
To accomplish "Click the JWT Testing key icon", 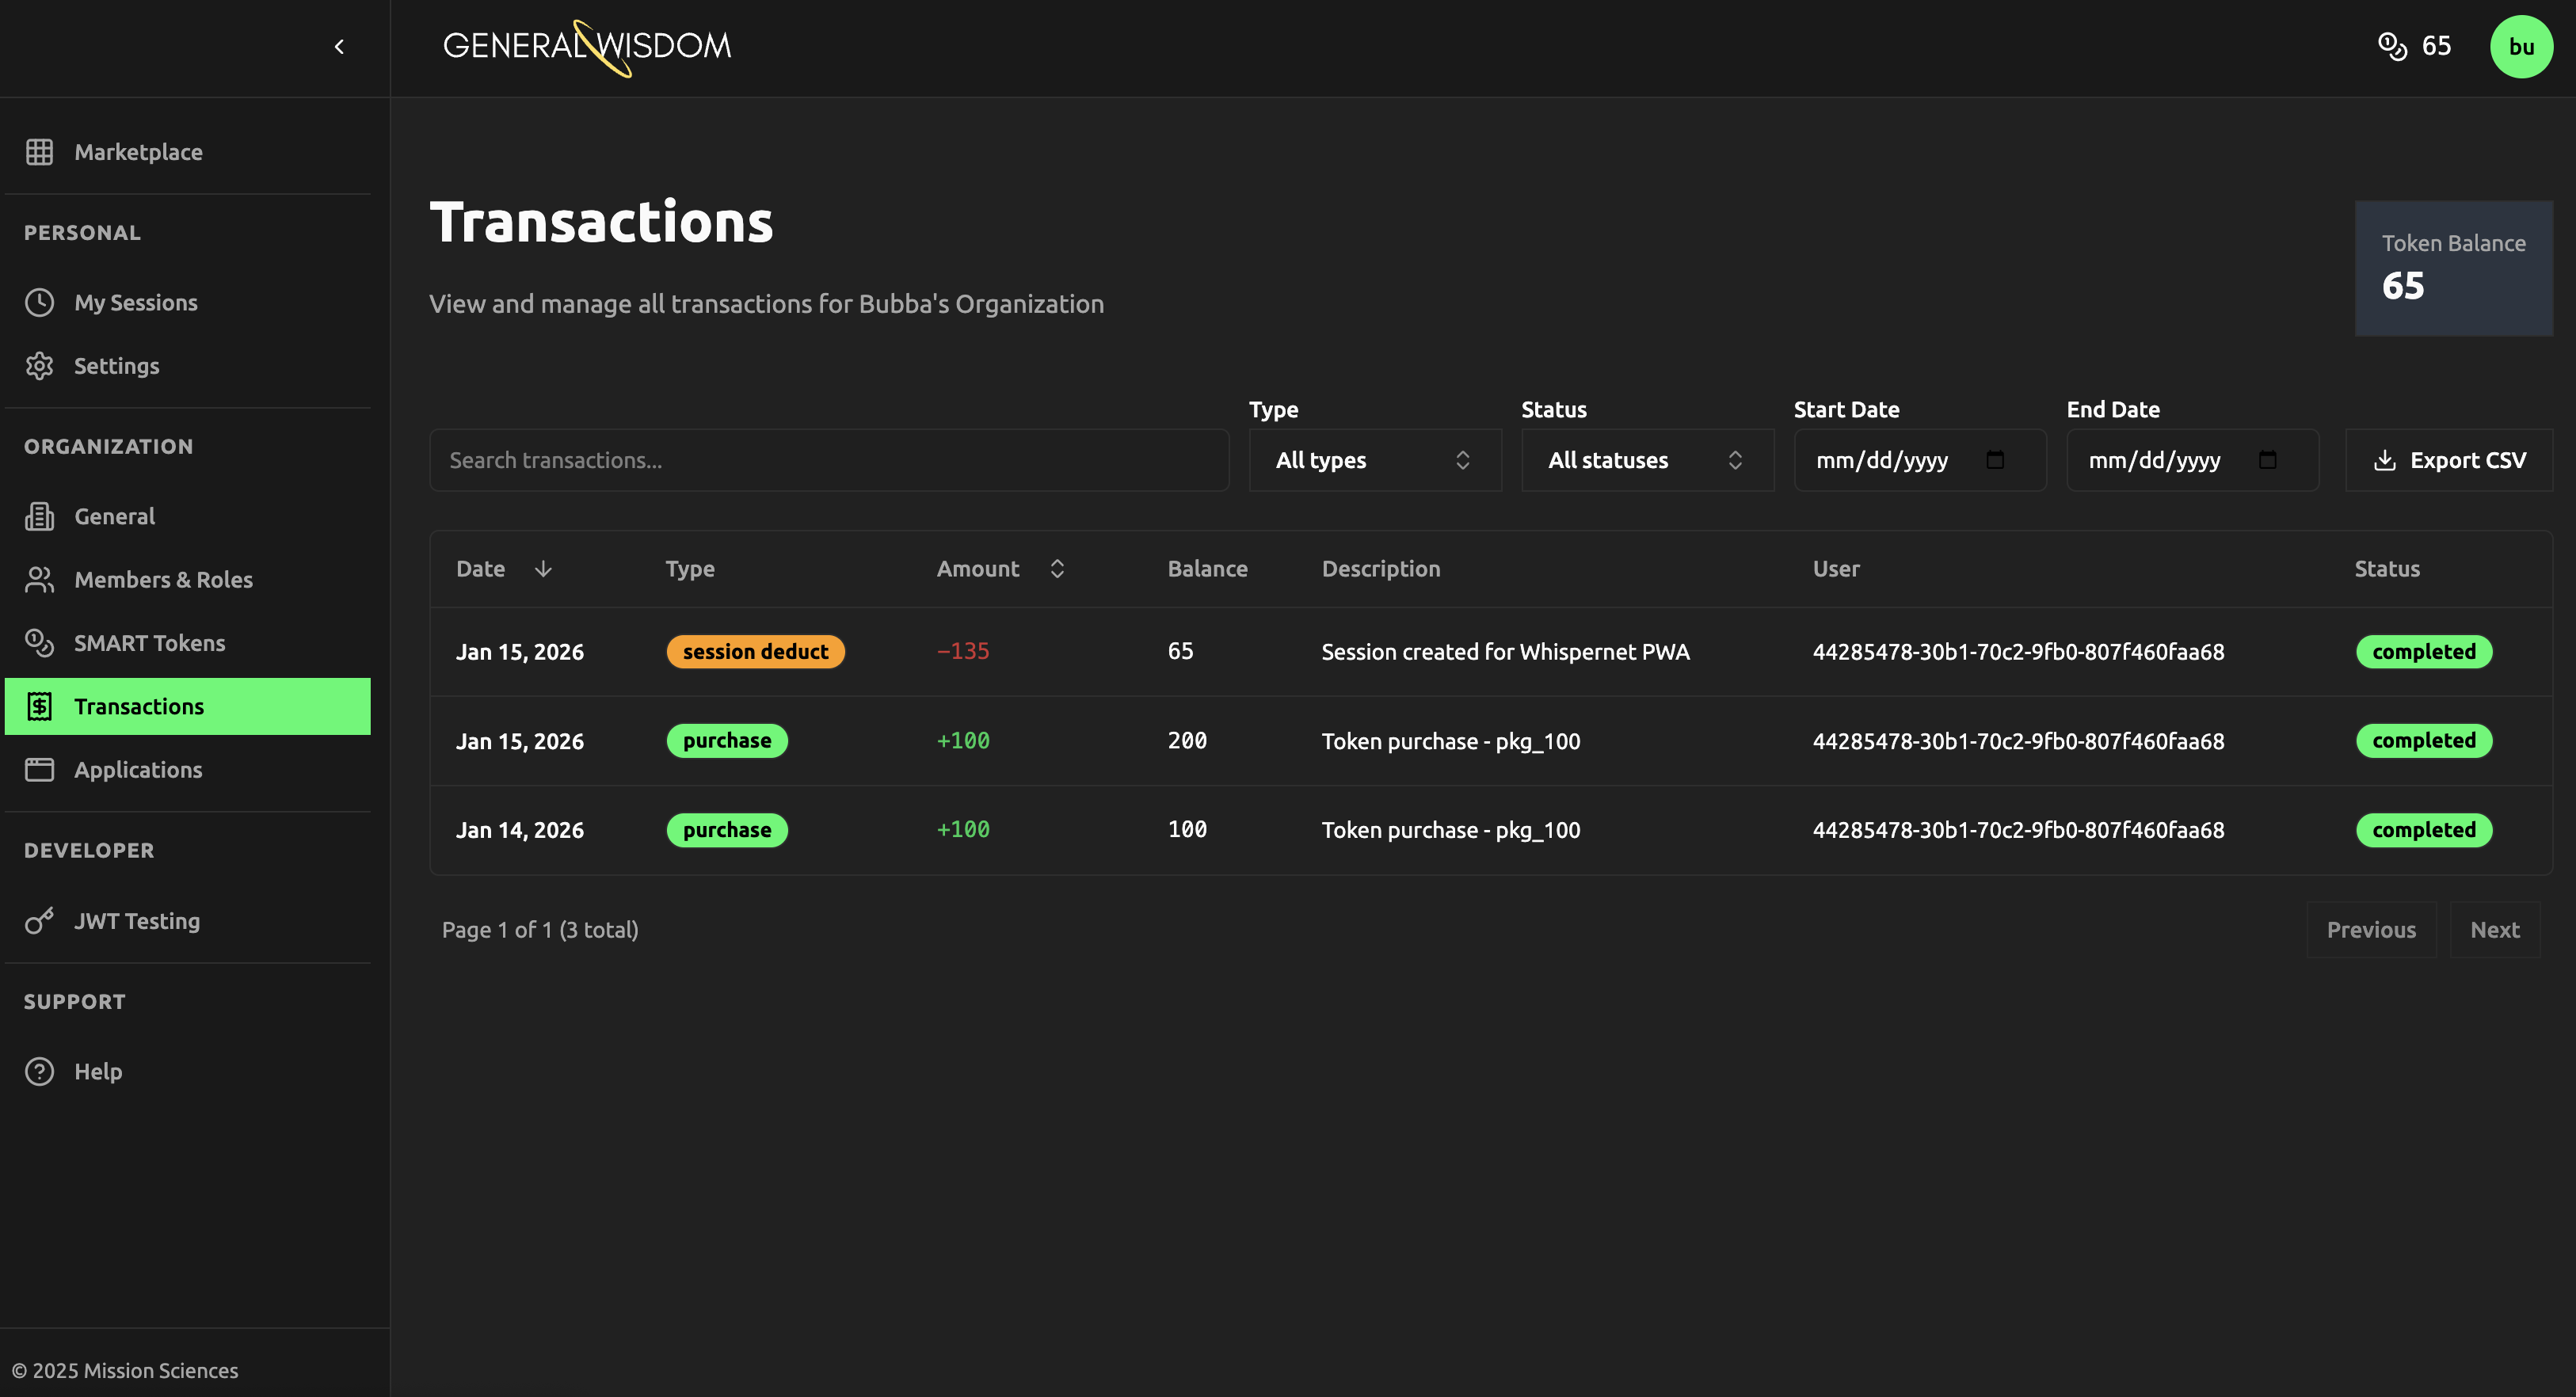I will [40, 921].
